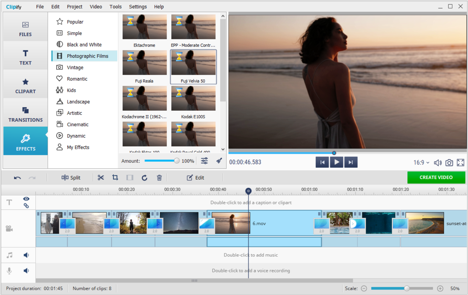The width and height of the screenshot is (468, 295).
Task: Mute the music track speaker icon
Action: click(x=26, y=255)
